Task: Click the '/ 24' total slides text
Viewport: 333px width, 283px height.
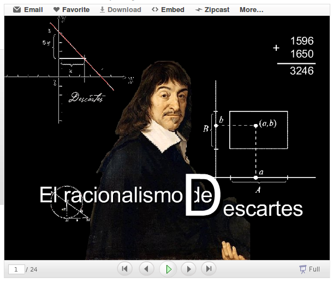Action: pyautogui.click(x=32, y=269)
